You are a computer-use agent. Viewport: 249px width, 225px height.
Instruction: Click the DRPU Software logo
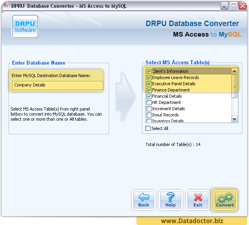pyautogui.click(x=25, y=26)
